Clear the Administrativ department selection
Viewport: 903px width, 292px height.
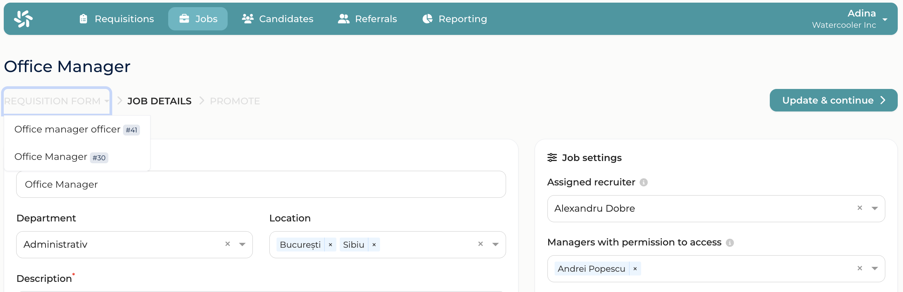coord(228,244)
